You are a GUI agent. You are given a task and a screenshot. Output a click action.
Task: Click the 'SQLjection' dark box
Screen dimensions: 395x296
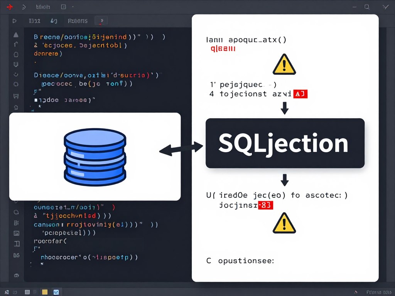tap(285, 143)
